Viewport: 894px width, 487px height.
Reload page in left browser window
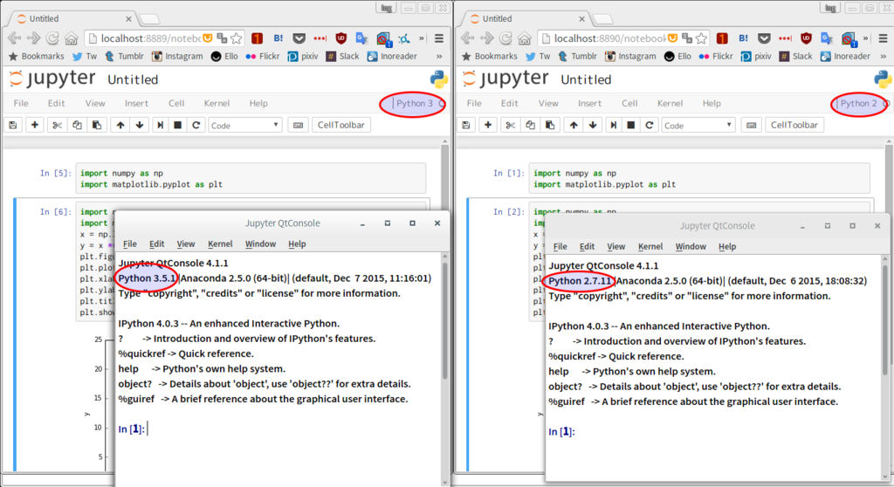[52, 38]
